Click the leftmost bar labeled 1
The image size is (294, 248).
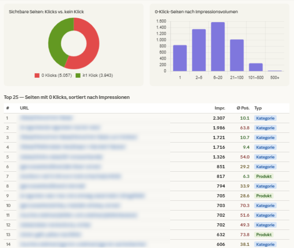click(180, 58)
